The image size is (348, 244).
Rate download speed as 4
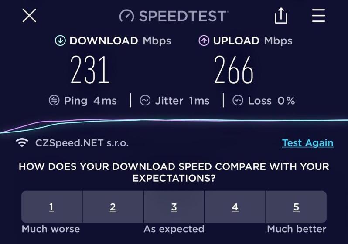coord(235,207)
